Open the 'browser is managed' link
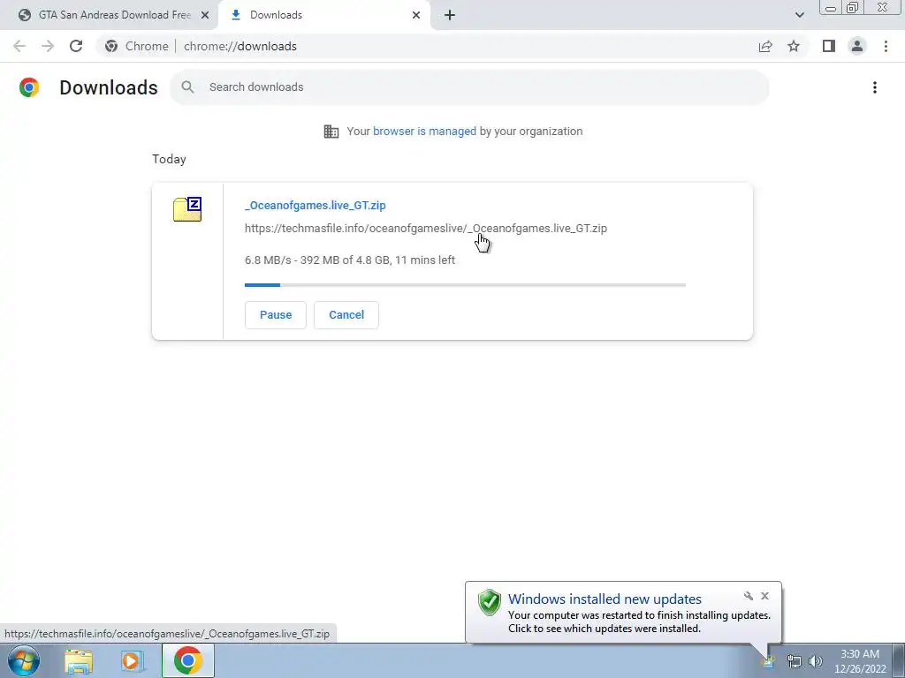The height and width of the screenshot is (678, 905). click(x=424, y=132)
